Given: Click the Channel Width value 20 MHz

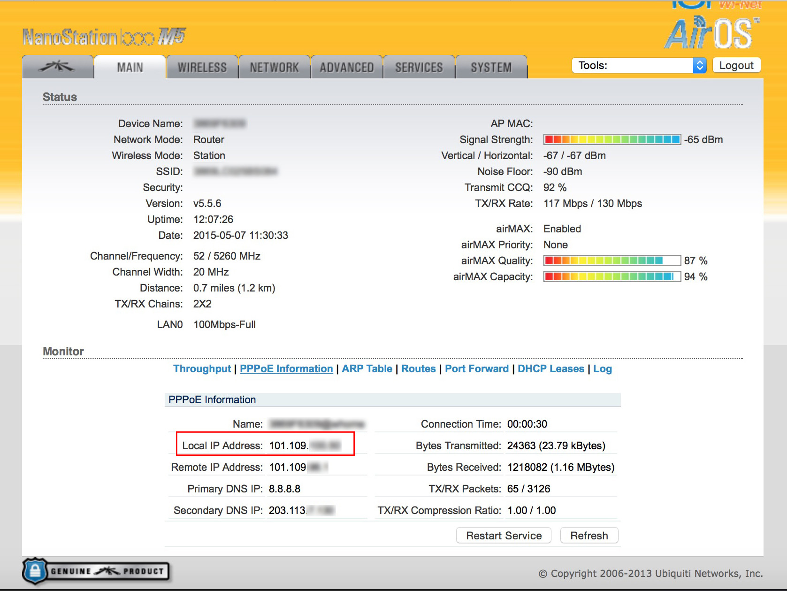Looking at the screenshot, I should [x=211, y=272].
